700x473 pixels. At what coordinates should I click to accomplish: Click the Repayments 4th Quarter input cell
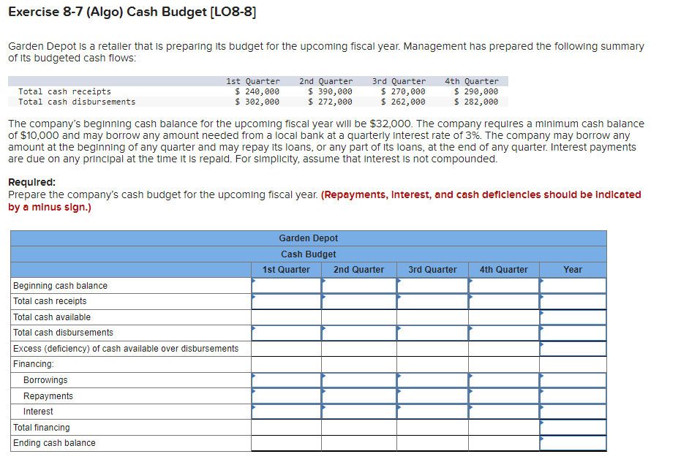click(503, 395)
